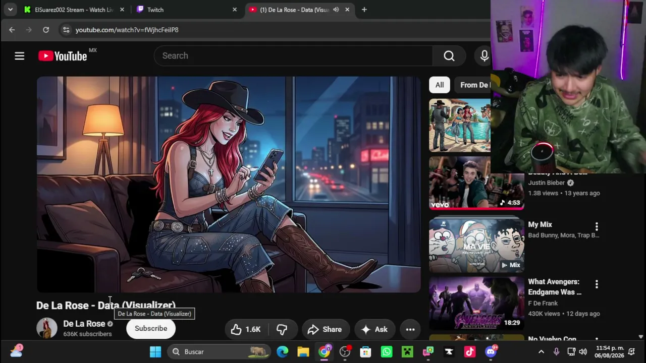This screenshot has height=363, width=646.
Task: Start voice search with the microphone icon
Action: click(x=484, y=56)
